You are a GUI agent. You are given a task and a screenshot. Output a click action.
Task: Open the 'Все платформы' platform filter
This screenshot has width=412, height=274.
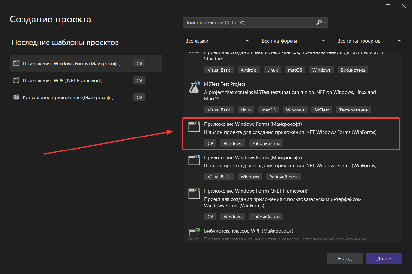point(293,41)
